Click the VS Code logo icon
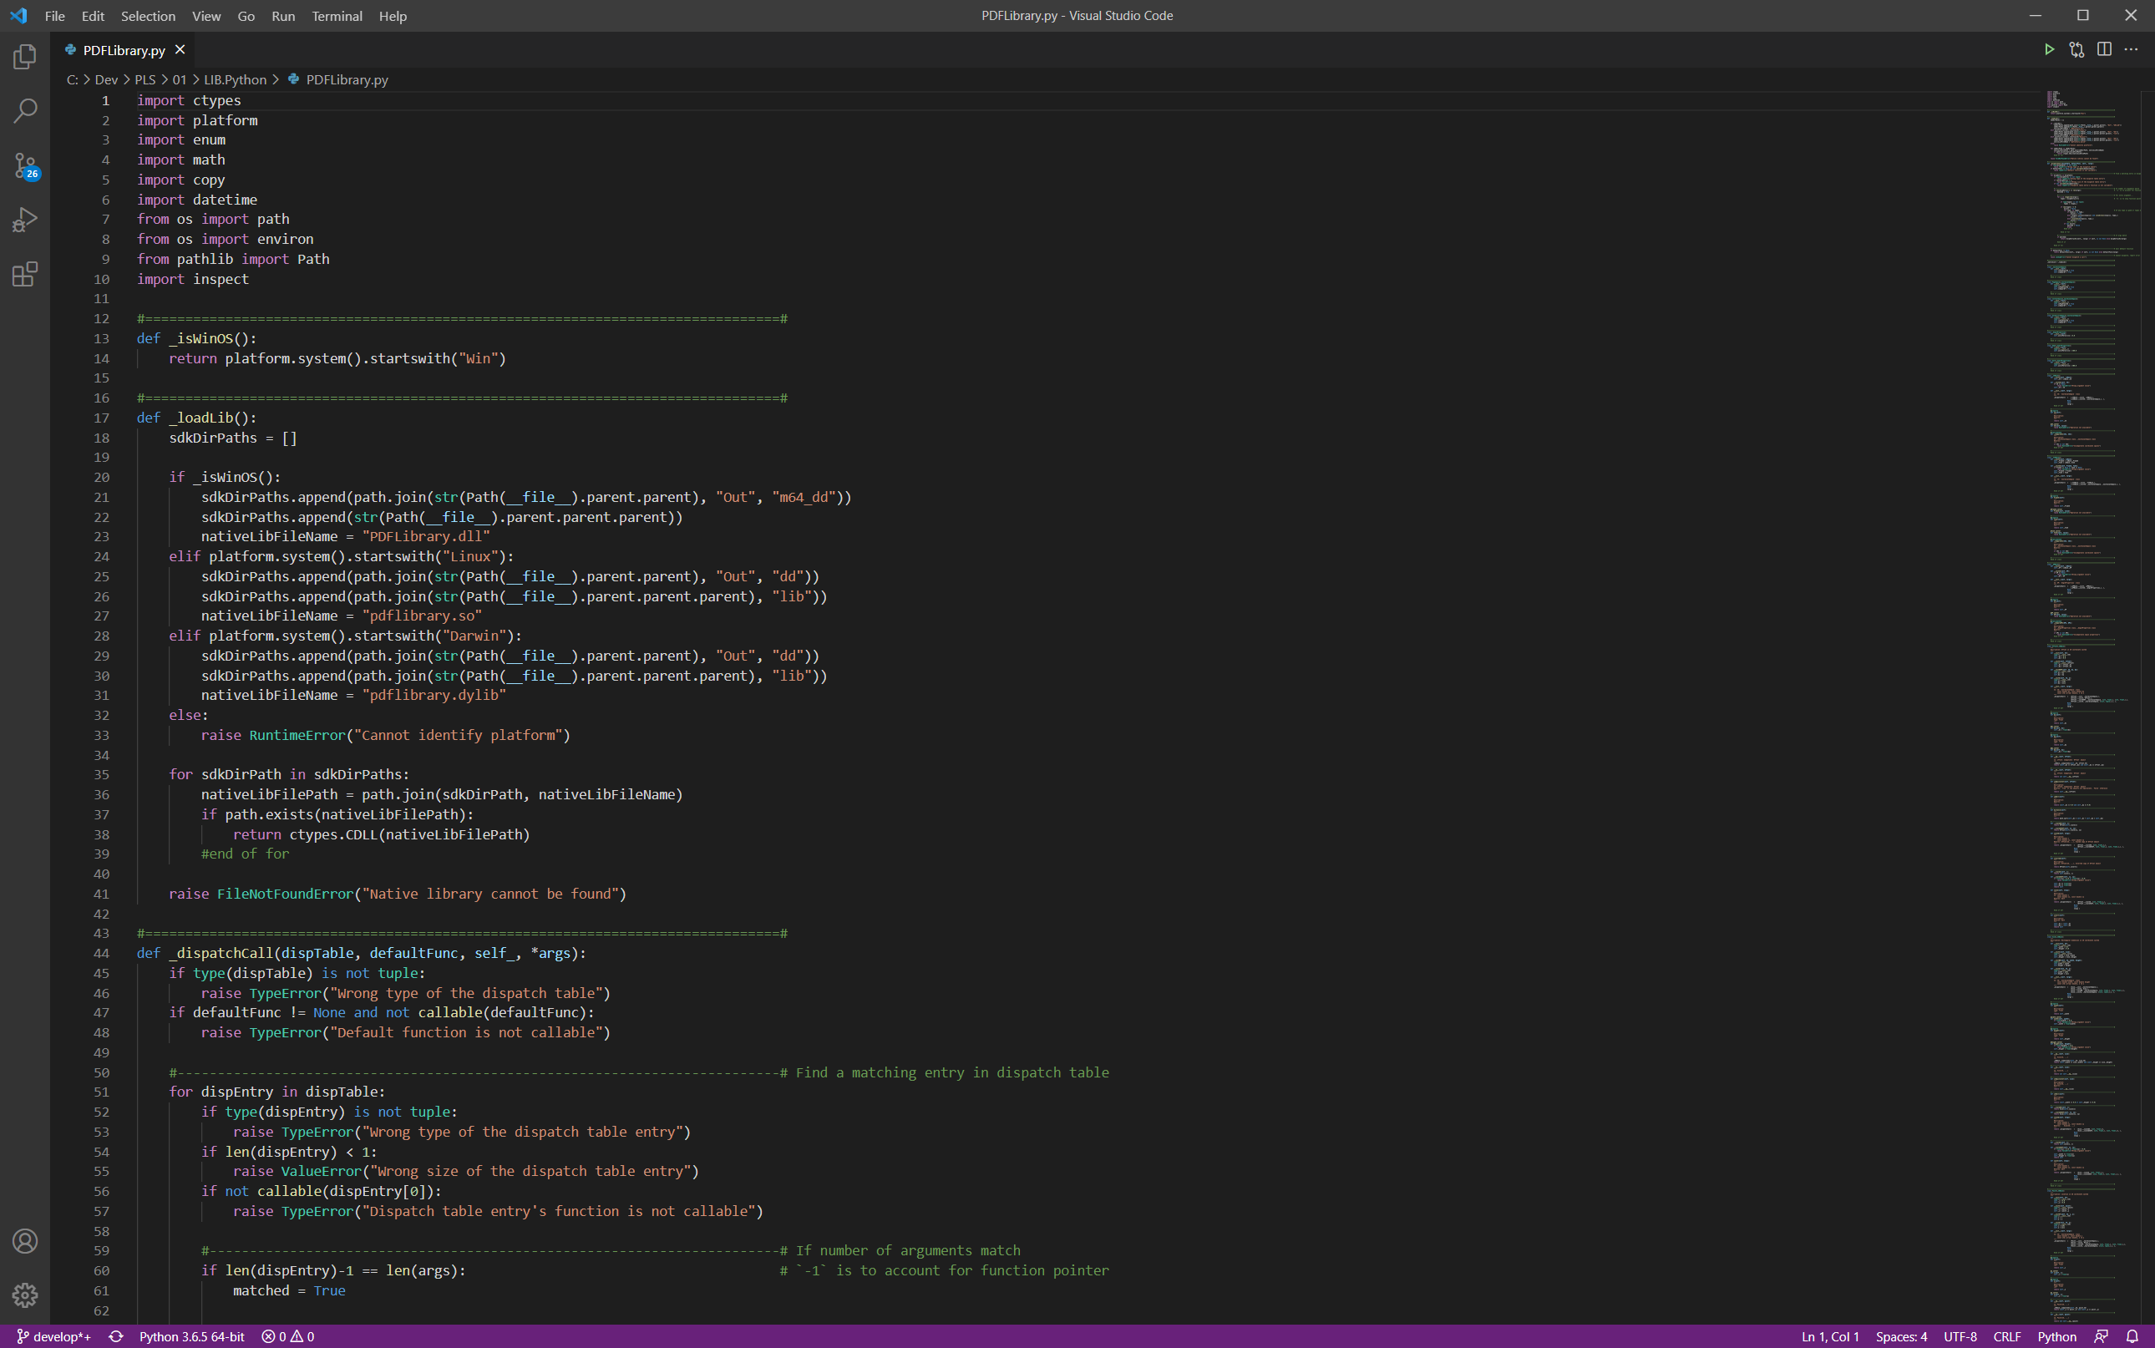 (x=18, y=16)
